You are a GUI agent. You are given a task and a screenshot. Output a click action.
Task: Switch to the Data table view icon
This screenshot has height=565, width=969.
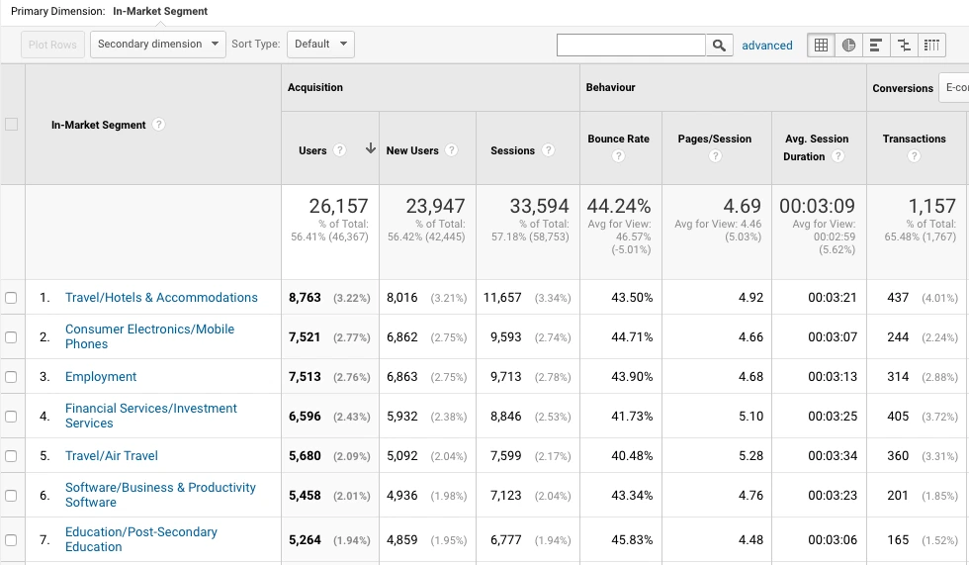821,46
